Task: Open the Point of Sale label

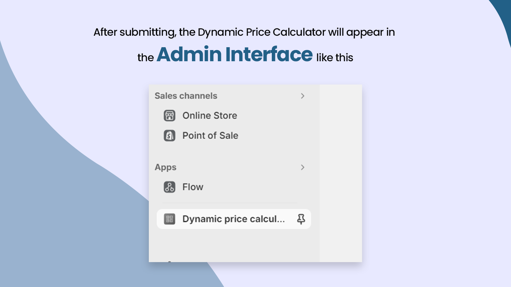Action: coord(210,136)
